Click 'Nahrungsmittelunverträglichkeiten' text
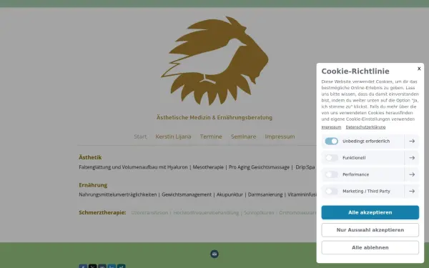Screen dimensions: 429x268 click(118, 194)
